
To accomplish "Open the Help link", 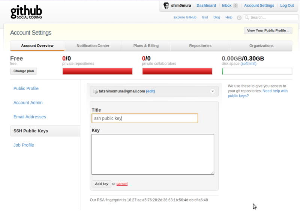I will pos(229,17).
